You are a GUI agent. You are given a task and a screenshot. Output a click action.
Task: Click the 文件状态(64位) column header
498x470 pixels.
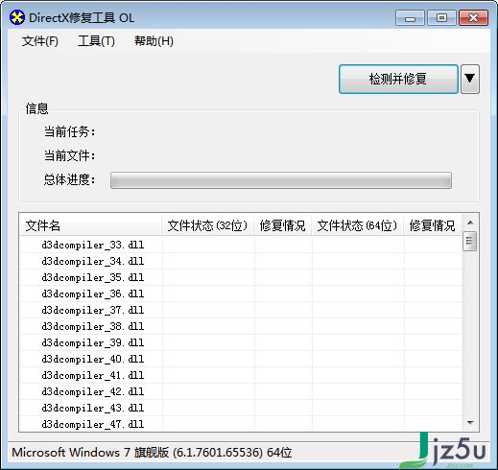point(357,225)
